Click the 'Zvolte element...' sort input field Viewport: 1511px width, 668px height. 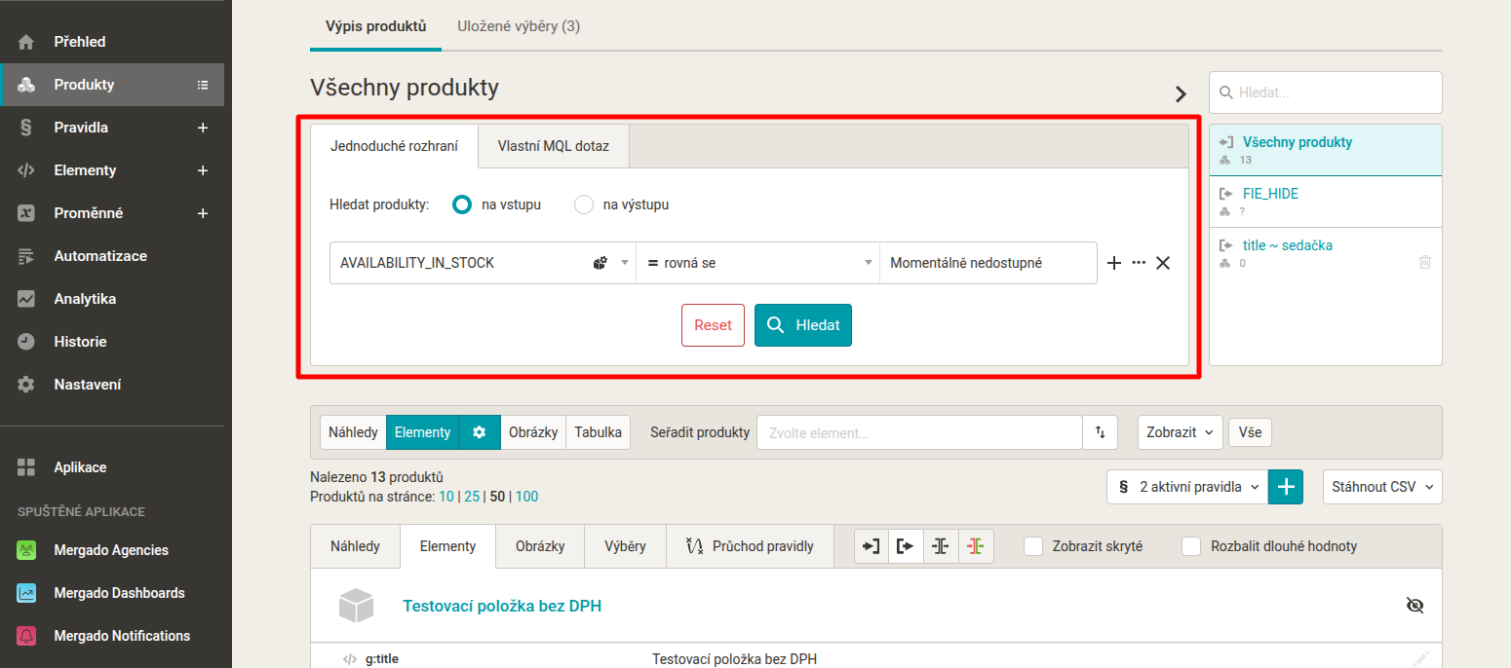[919, 432]
